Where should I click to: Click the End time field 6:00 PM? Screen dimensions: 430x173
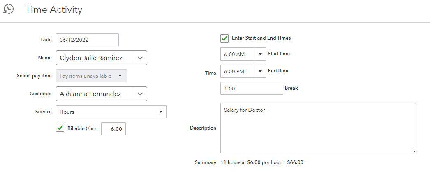tap(237, 71)
